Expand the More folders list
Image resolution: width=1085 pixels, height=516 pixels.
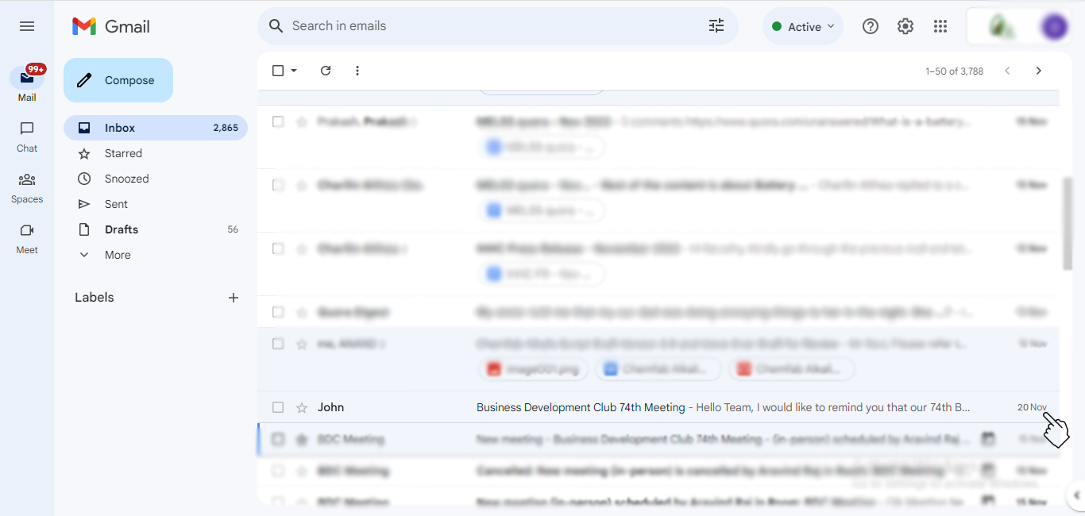(x=117, y=255)
